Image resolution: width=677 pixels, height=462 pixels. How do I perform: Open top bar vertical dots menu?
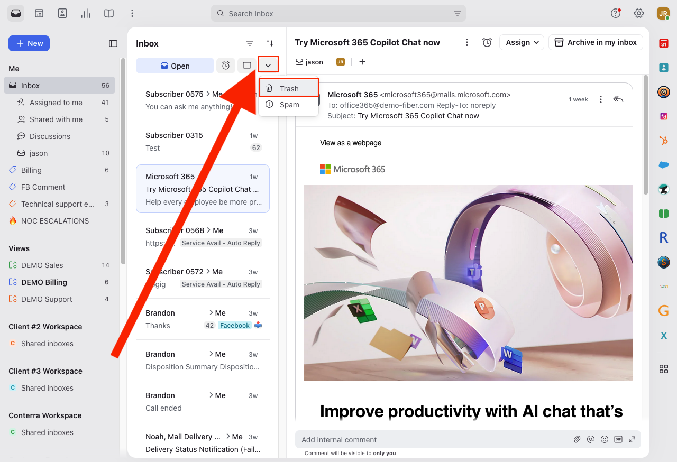tap(132, 13)
